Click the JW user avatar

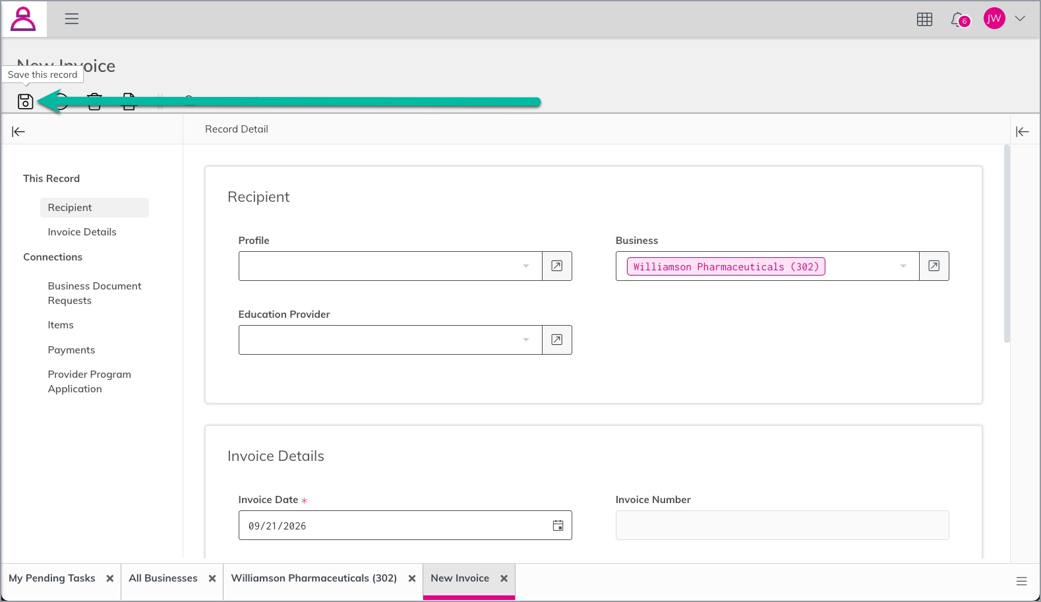[994, 18]
